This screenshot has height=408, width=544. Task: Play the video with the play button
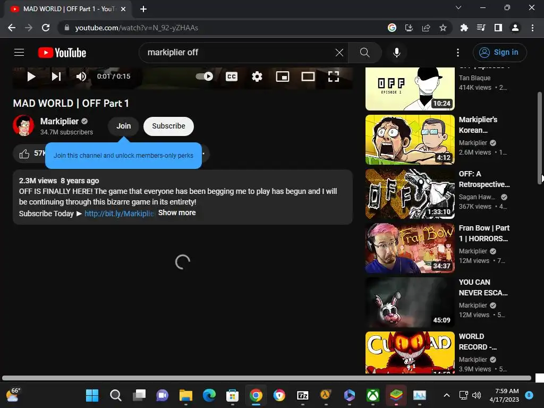pyautogui.click(x=31, y=76)
